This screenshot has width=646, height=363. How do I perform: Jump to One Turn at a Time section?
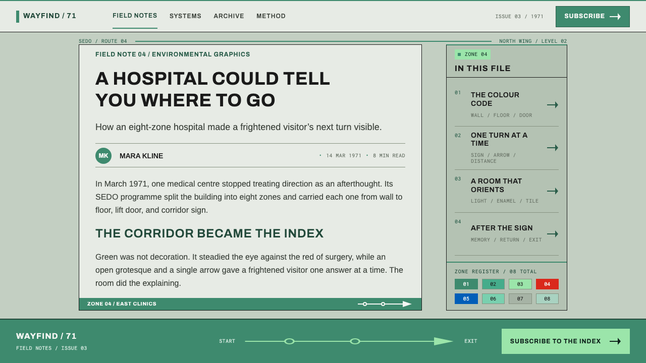[507, 148]
